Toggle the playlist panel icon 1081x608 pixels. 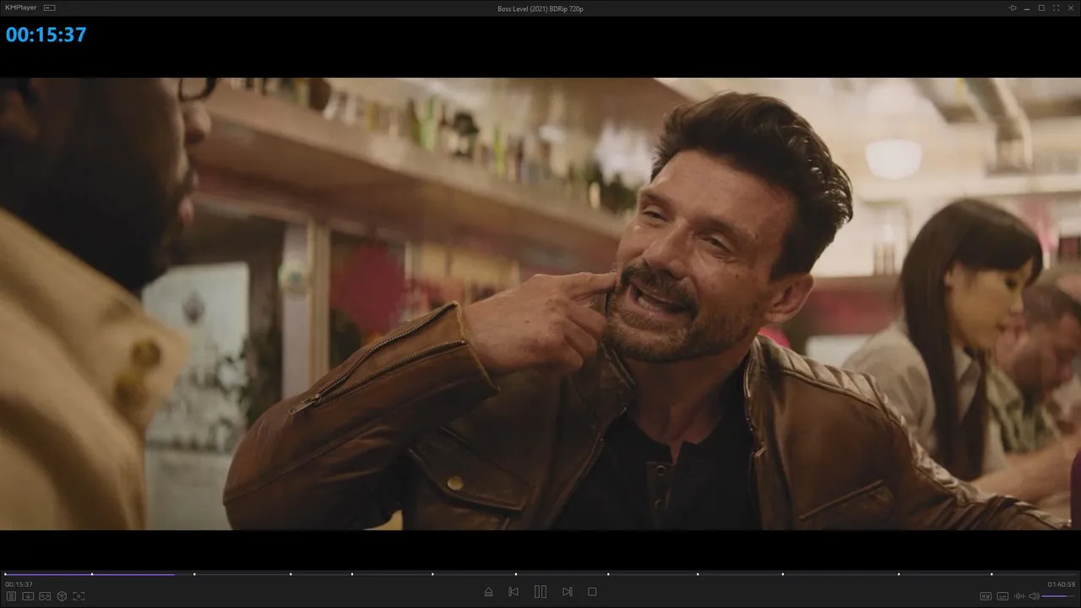[12, 596]
